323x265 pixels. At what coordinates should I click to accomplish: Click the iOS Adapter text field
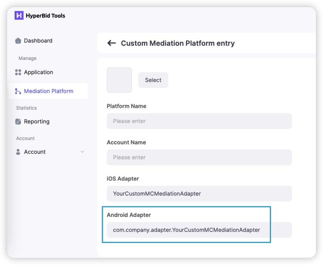199,194
